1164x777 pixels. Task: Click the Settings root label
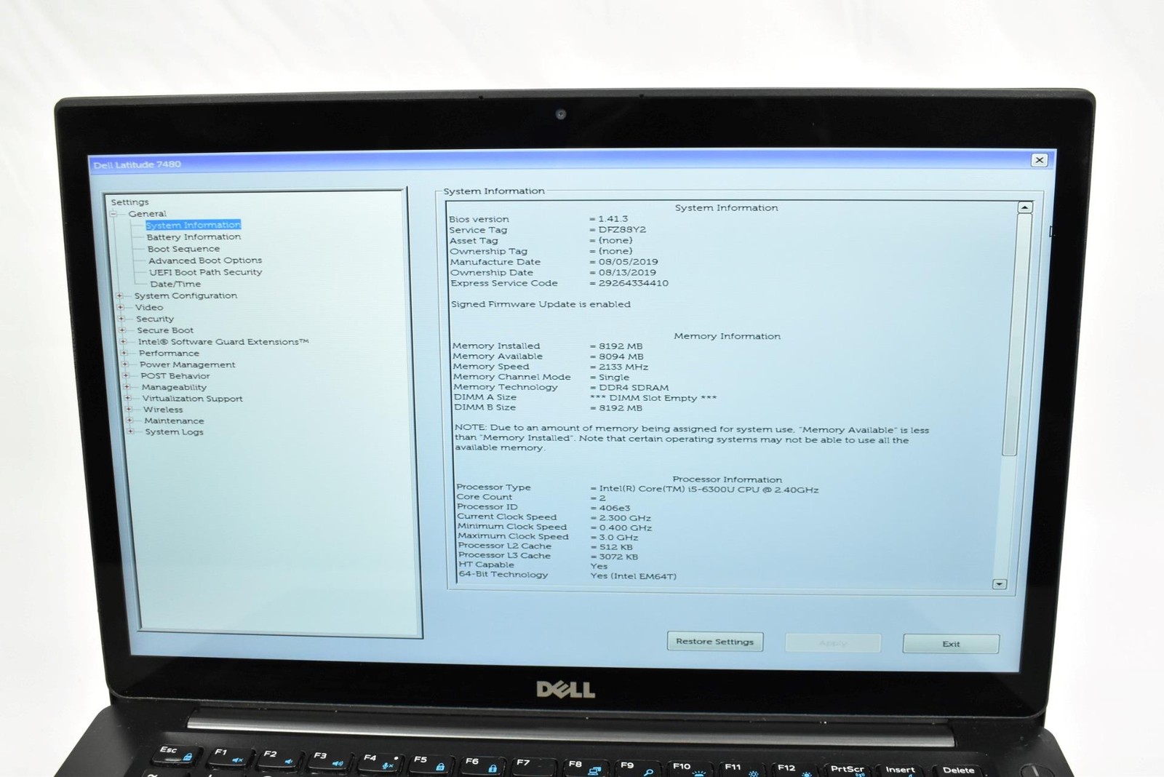(129, 202)
